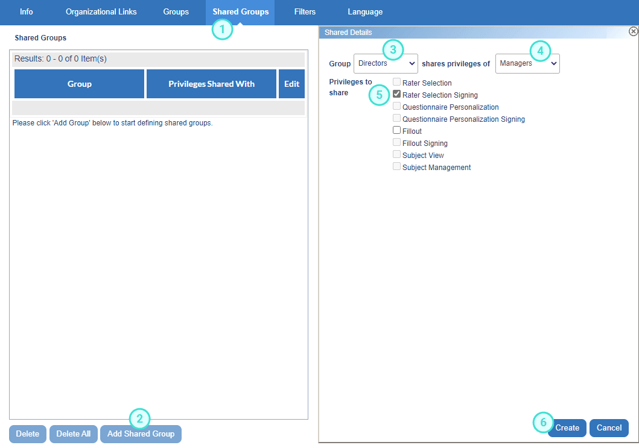Open the Groups tab
639x448 pixels.
[176, 12]
